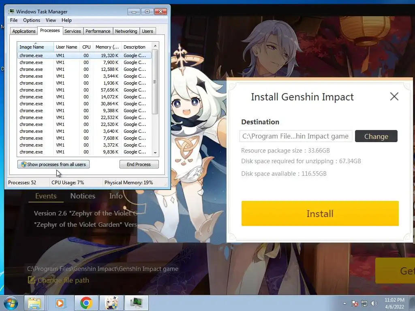Open the Notices tab in the launcher
415x311 pixels.
point(83,196)
